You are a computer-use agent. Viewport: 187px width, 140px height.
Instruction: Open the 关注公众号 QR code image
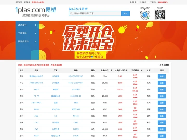click(160, 15)
